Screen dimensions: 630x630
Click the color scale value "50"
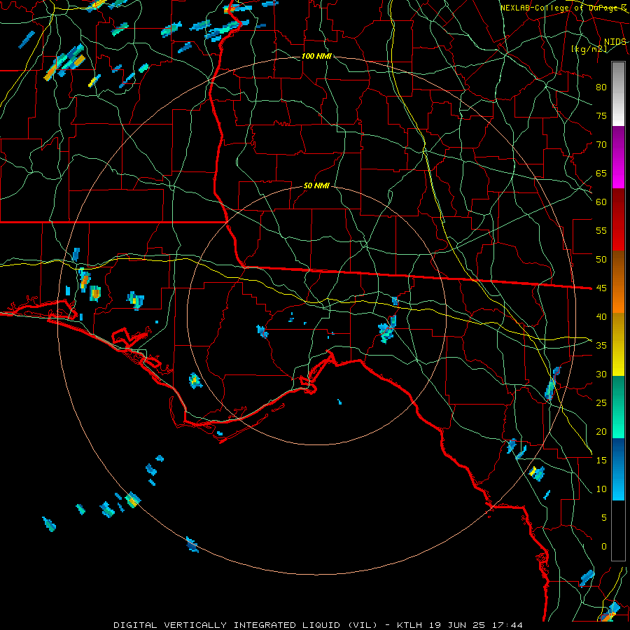(x=601, y=259)
